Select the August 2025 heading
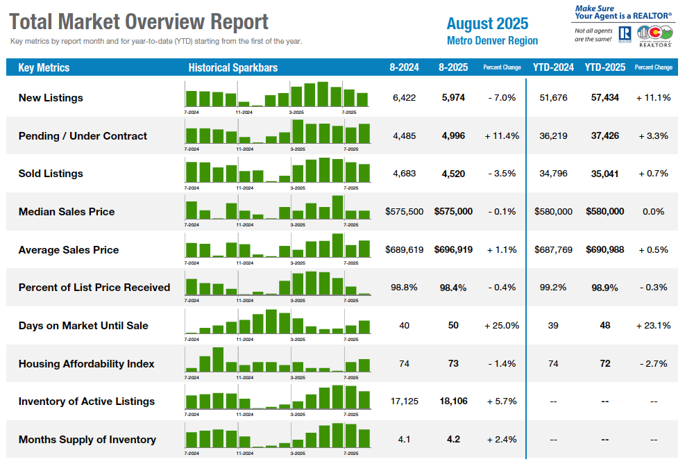 coord(487,24)
